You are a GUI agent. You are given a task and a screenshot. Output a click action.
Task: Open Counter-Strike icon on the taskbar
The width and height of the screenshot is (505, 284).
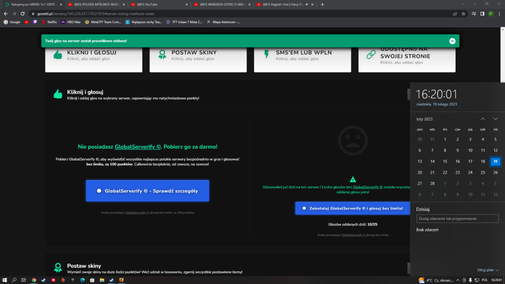tap(121, 280)
